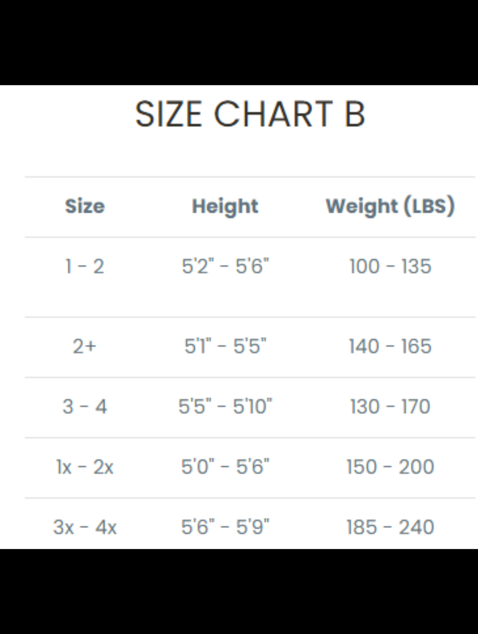Click the weight 100 - 135 cell
The image size is (478, 634).
[390, 266]
